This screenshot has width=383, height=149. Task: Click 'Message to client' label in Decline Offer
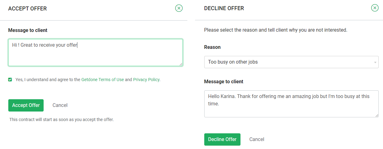coord(224,82)
